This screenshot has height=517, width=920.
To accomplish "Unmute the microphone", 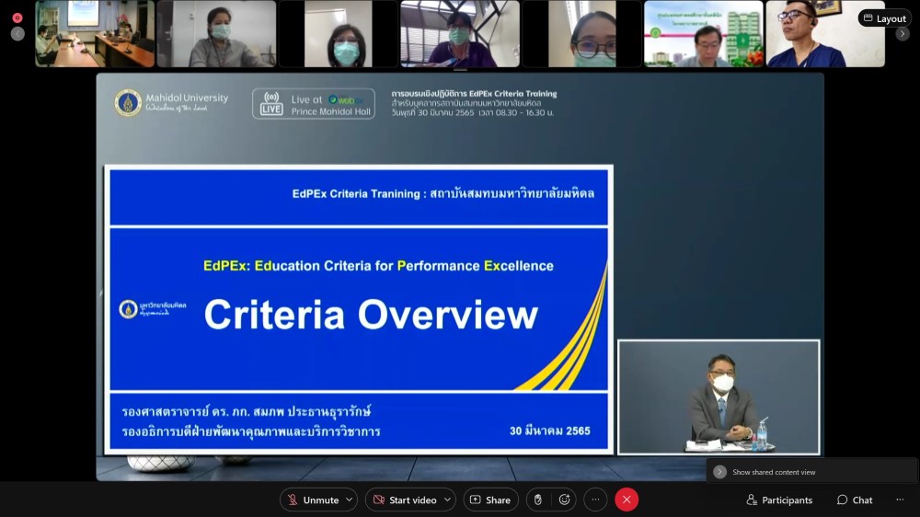I will [313, 500].
